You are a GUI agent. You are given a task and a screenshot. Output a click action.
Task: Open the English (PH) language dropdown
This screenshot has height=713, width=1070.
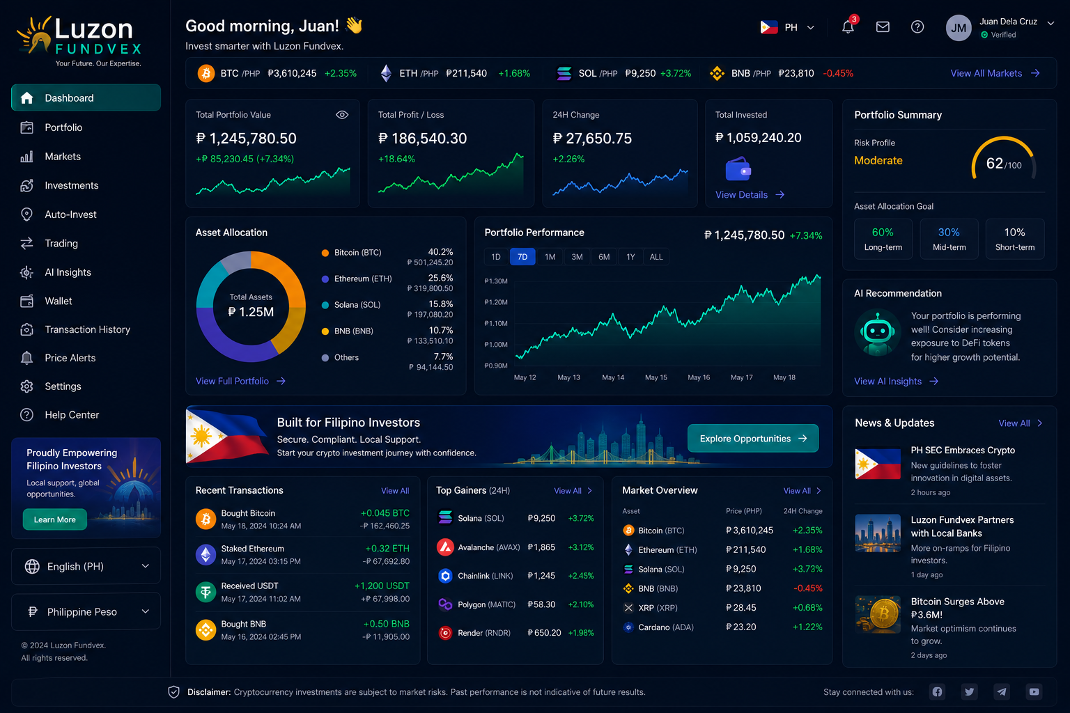[x=86, y=566]
